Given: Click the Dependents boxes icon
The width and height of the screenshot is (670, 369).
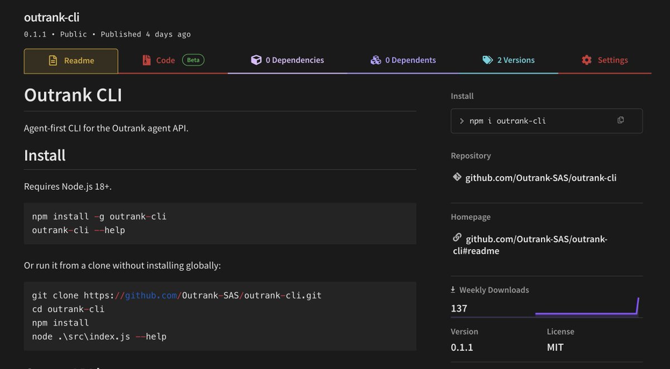Looking at the screenshot, I should point(376,60).
